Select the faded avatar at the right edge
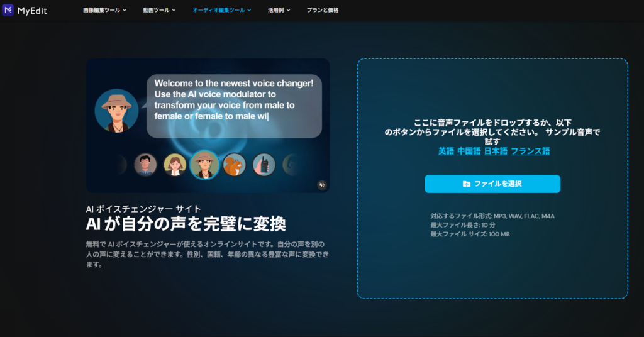Screen dimensions: 644x337 290,165
